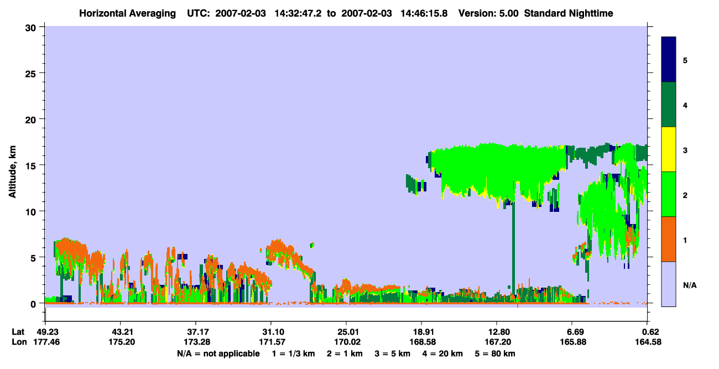The image size is (719, 369).
Task: Click the Version: 5.00 Standard Nighttime text
Action: click(x=536, y=13)
